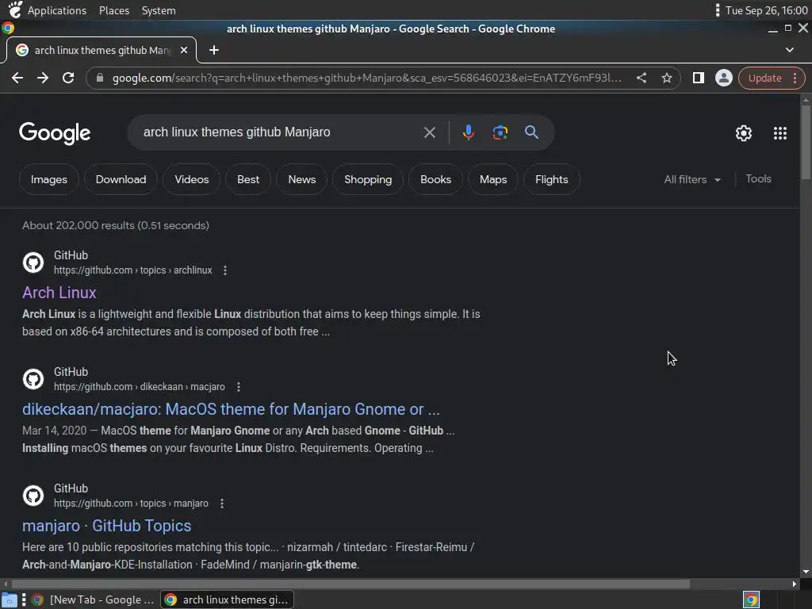The width and height of the screenshot is (812, 609).
Task: Click GitHub favicon of macjaro result
Action: tap(33, 379)
